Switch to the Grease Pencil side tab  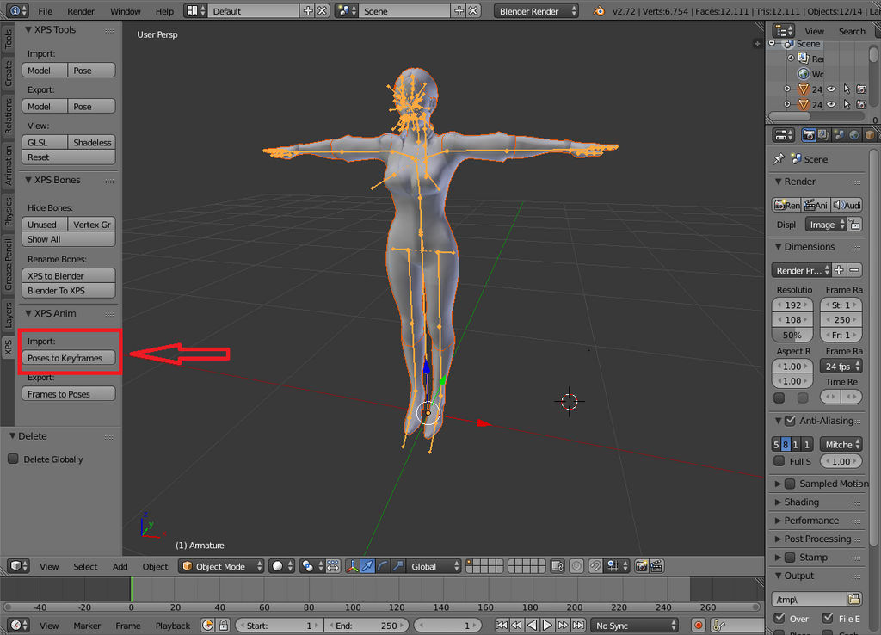coord(8,264)
